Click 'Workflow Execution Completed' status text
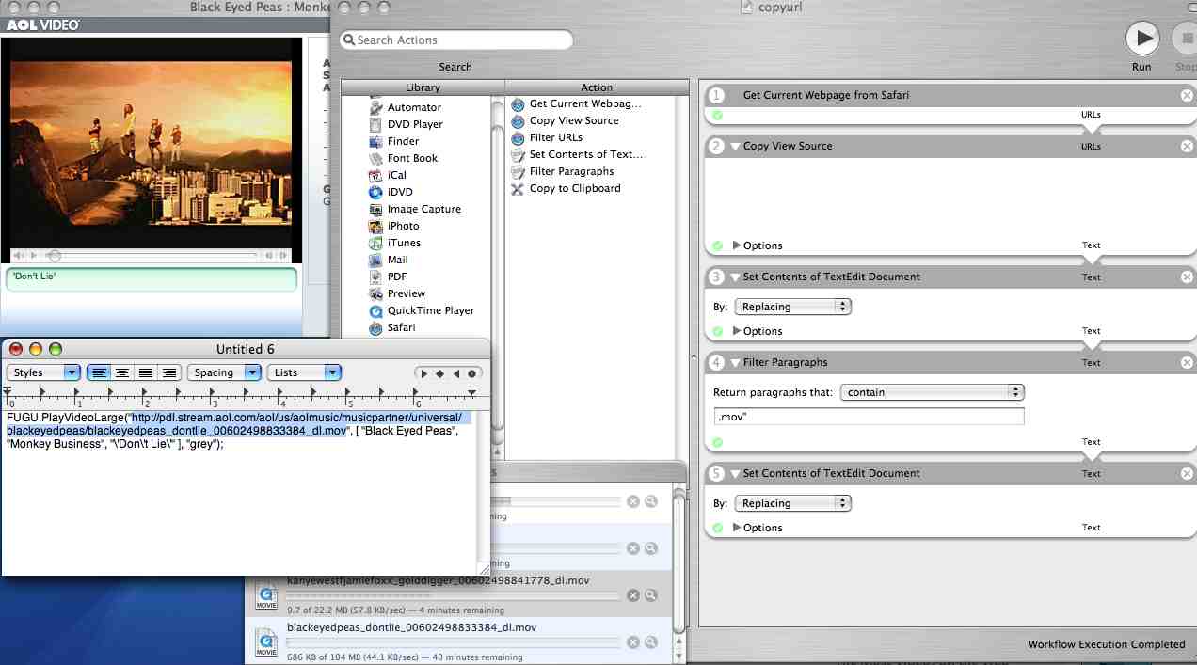The height and width of the screenshot is (665, 1197). click(1107, 644)
